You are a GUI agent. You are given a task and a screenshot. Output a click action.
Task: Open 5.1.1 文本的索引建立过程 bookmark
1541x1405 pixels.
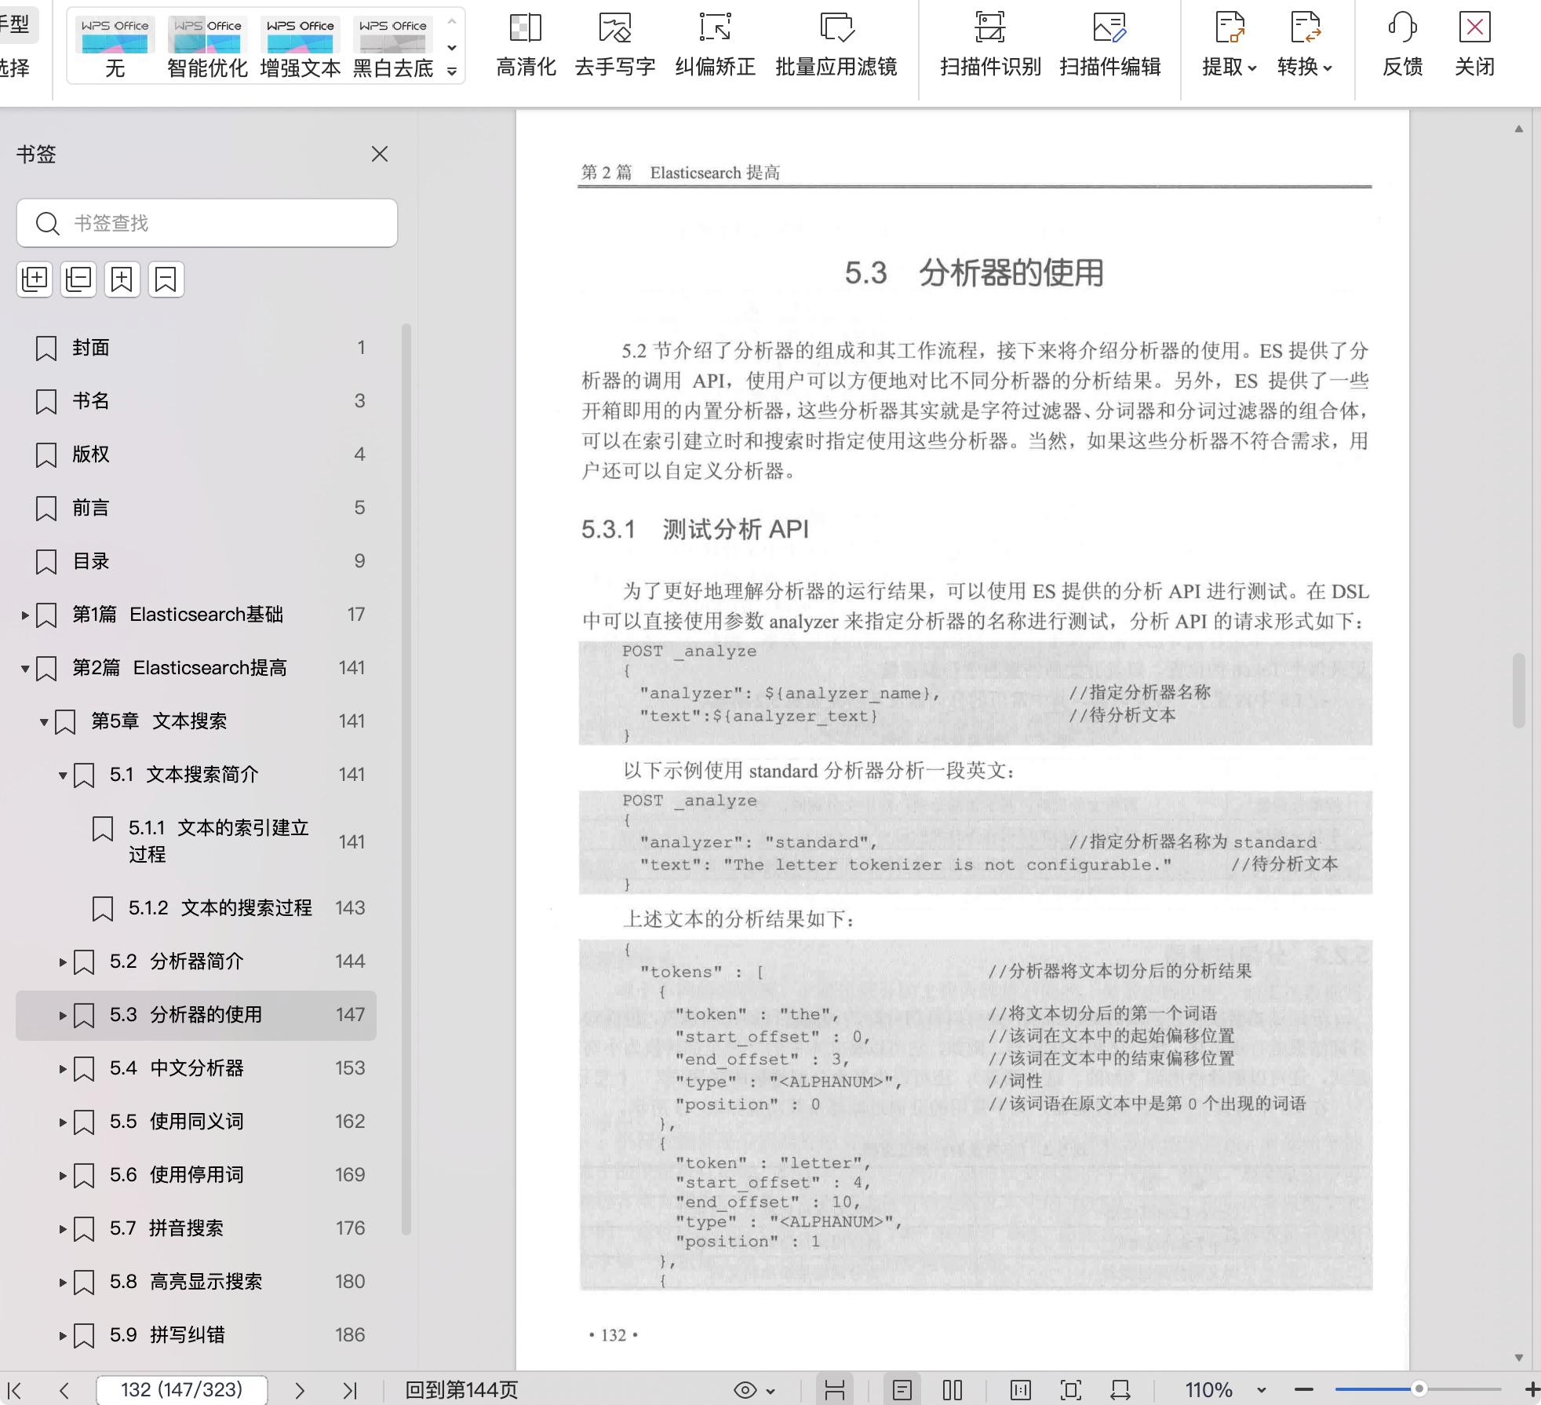point(196,841)
